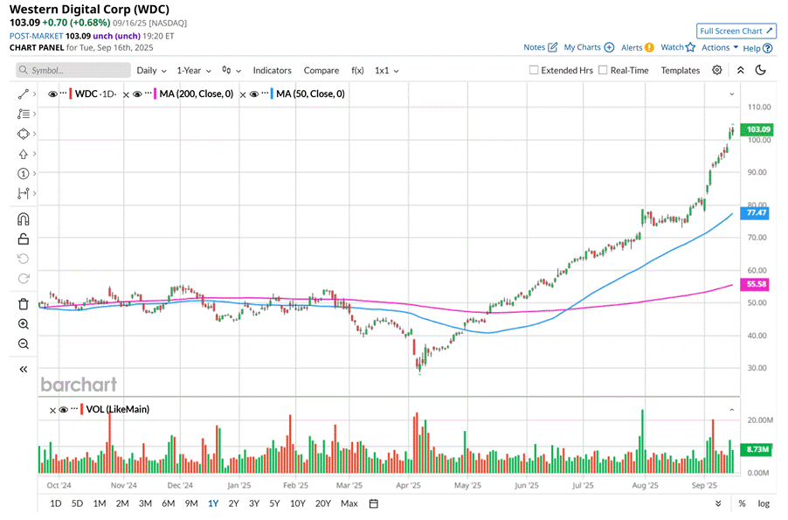Add to My Charts plus icon
The width and height of the screenshot is (788, 520).
point(609,47)
